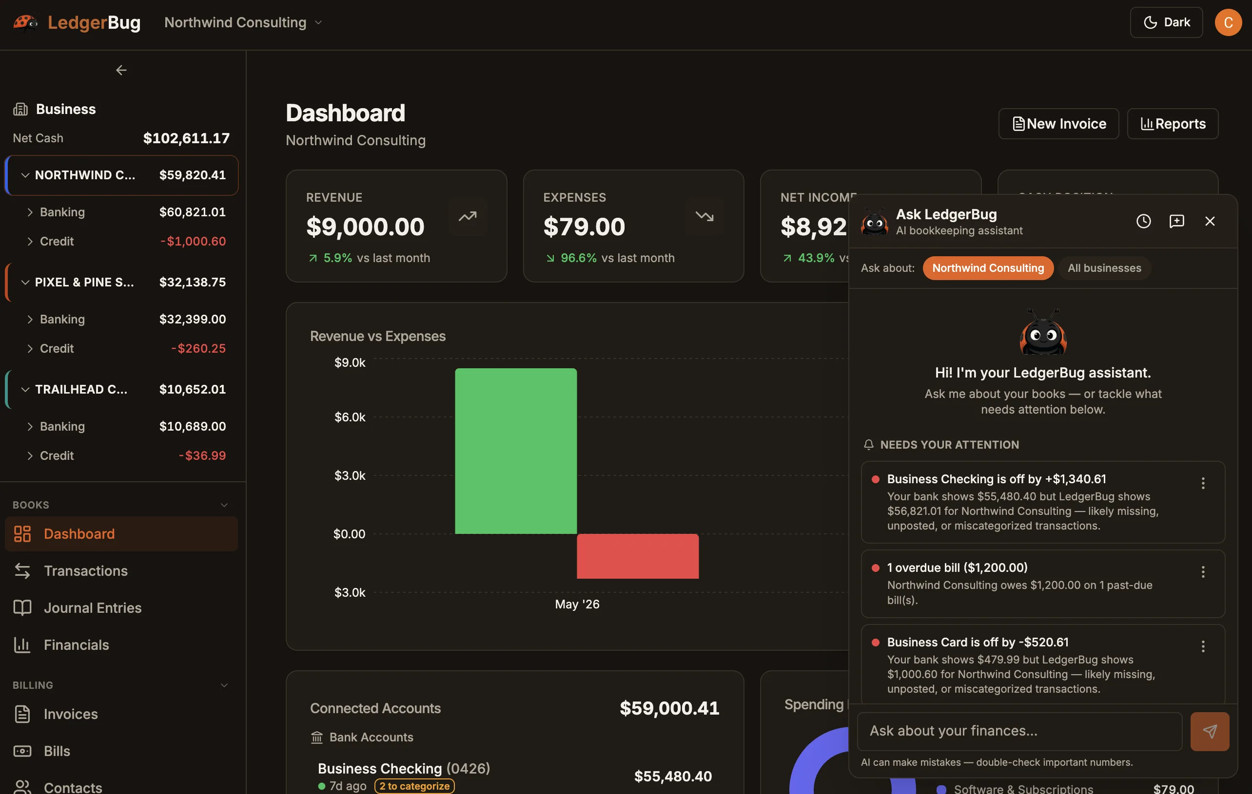The height and width of the screenshot is (794, 1252).
Task: Collapse the PIXEL & PINE S... group
Action: [25, 282]
